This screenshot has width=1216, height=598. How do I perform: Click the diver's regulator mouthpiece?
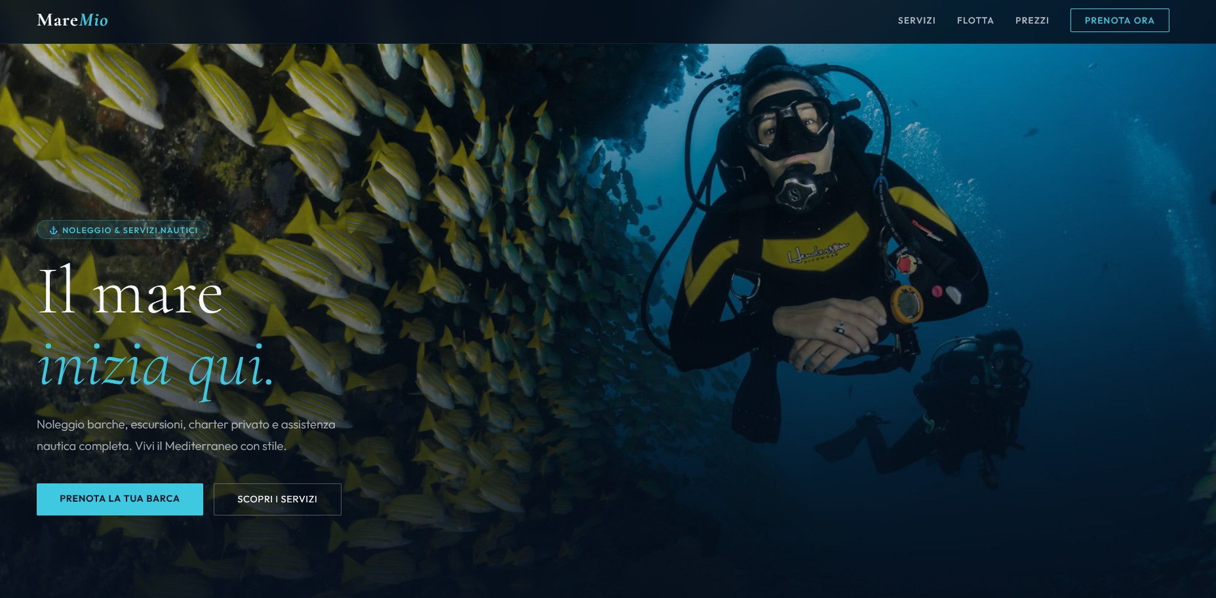click(795, 188)
